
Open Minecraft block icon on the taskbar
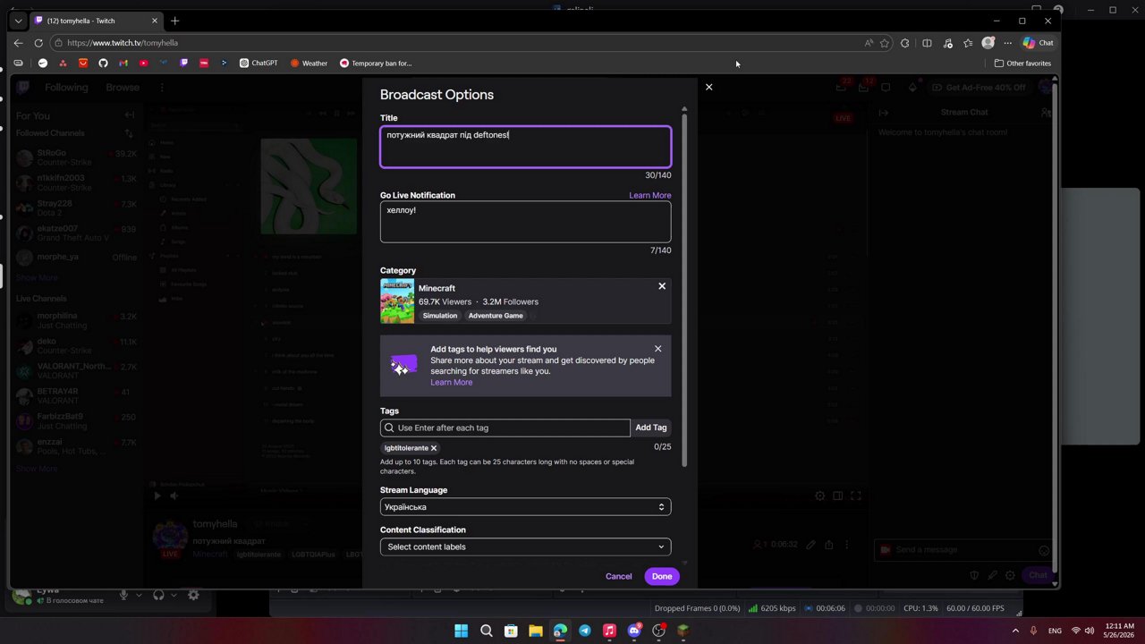683,631
